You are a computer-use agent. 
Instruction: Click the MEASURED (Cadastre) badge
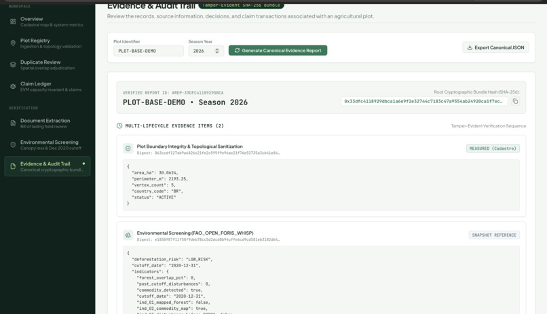pos(493,149)
